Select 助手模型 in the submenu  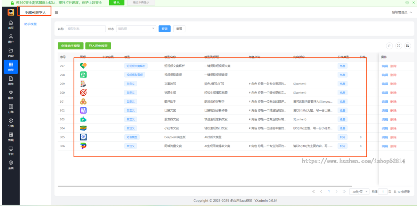[x=31, y=24]
